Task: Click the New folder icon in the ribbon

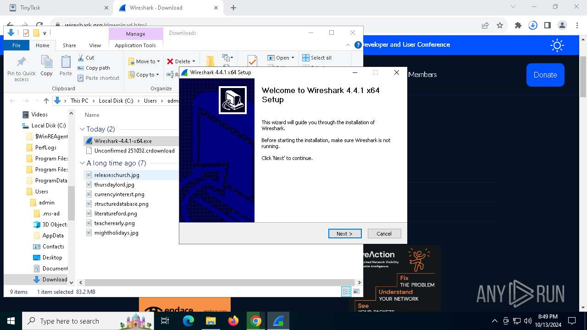Action: (210, 61)
